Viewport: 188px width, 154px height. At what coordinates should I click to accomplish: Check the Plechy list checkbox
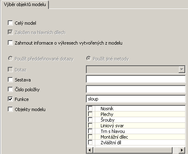tap(90, 114)
